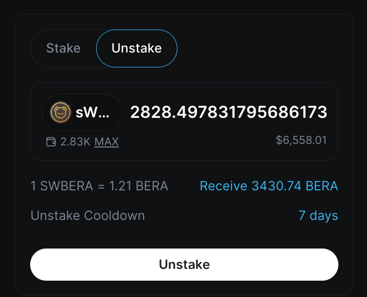The height and width of the screenshot is (297, 367).
Task: Click MAX to use full balance
Action: coord(106,142)
